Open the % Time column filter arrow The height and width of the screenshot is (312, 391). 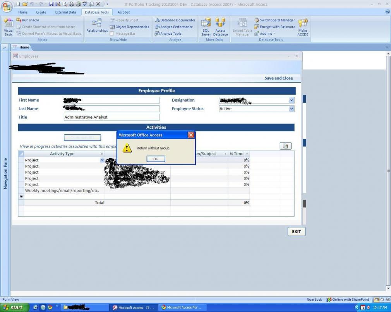(x=247, y=154)
